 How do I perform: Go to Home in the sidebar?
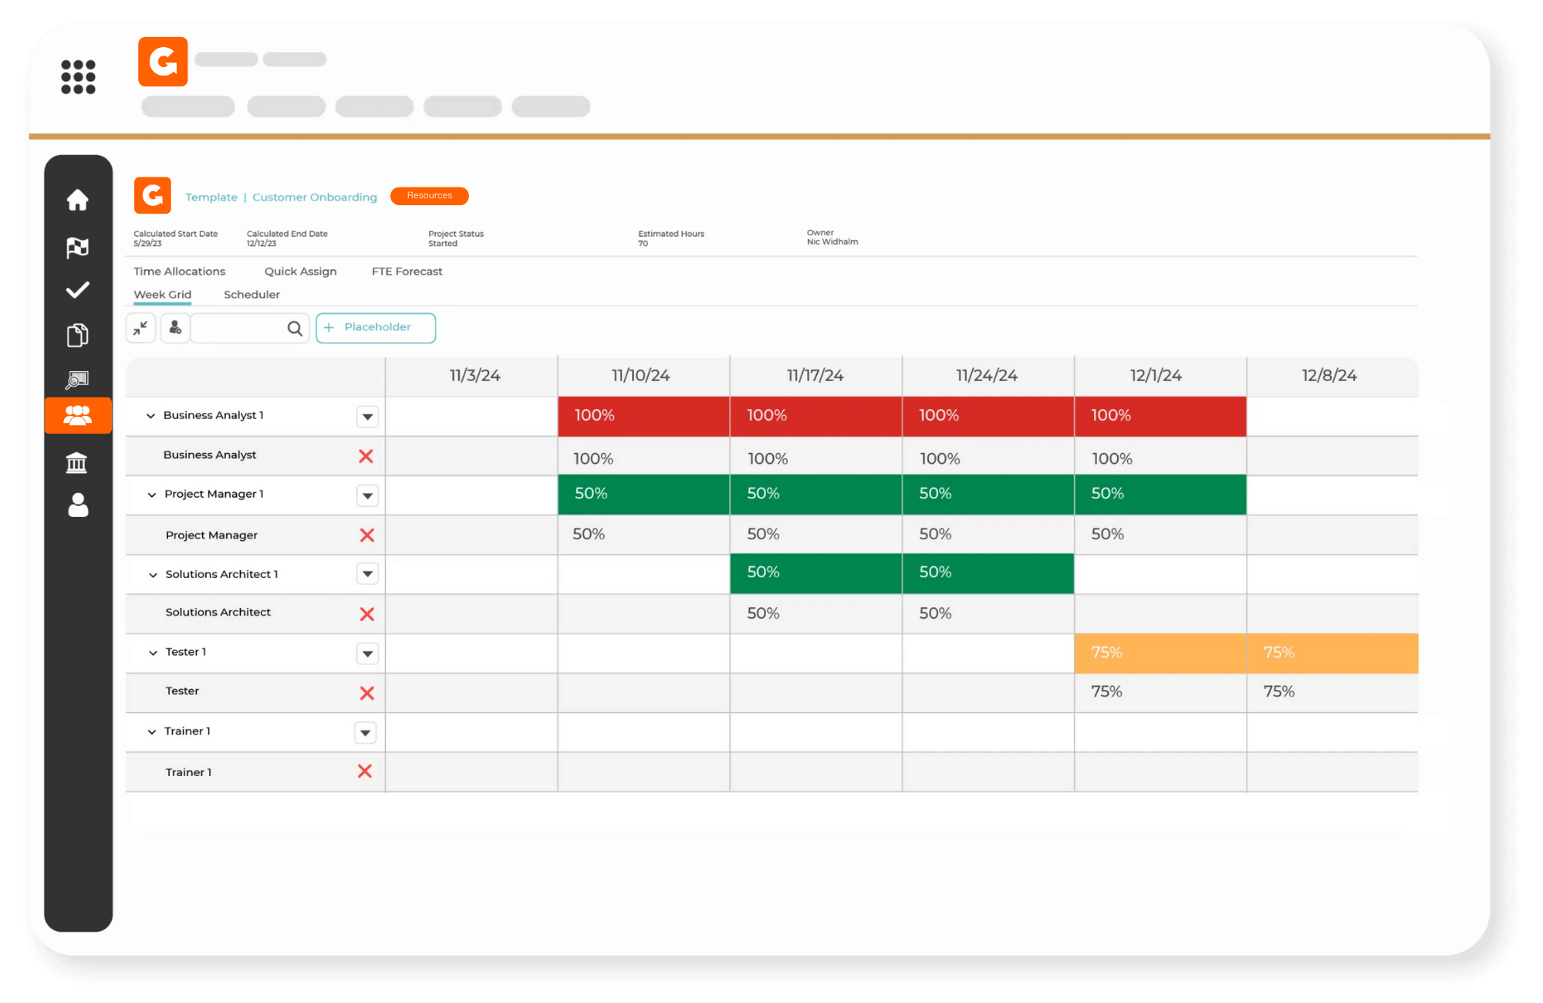pos(77,200)
